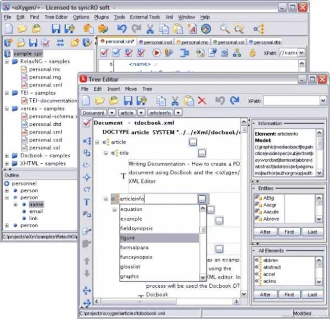This screenshot has height=319, width=330.
Task: Click Cut scissors in Tree Editor toolbar
Action: coord(175,101)
